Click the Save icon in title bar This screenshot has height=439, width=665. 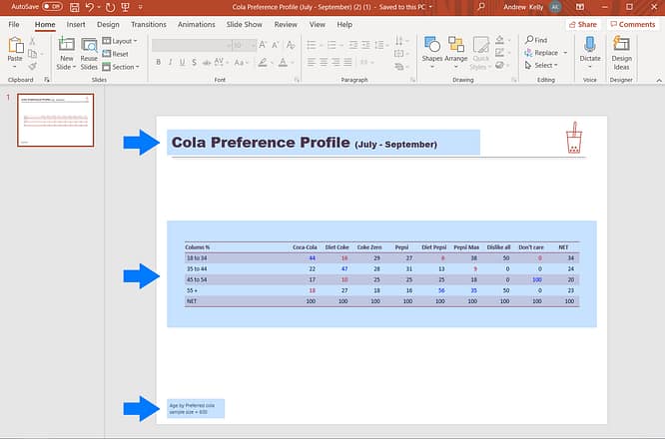[75, 6]
